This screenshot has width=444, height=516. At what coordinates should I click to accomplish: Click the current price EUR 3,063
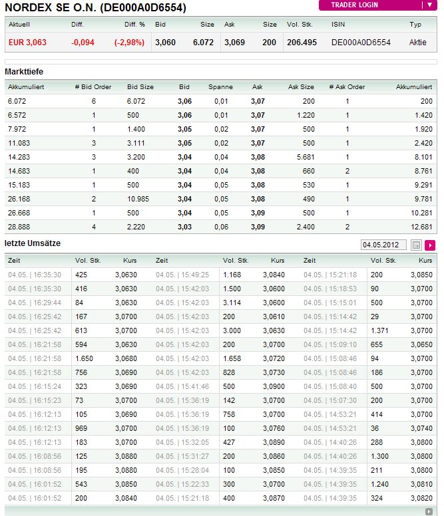tap(27, 43)
